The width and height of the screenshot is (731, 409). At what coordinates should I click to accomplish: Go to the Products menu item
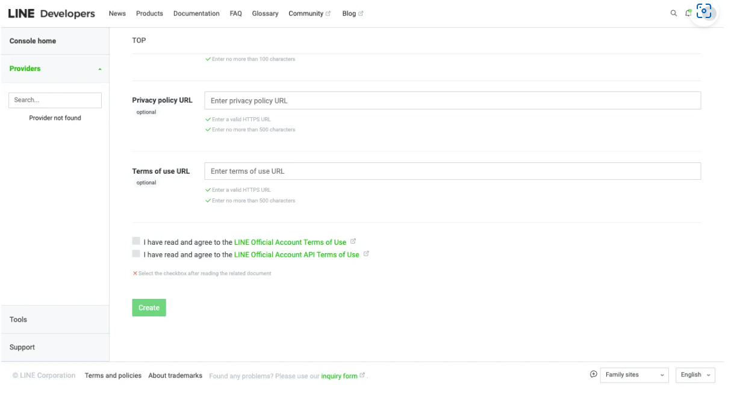tap(149, 13)
